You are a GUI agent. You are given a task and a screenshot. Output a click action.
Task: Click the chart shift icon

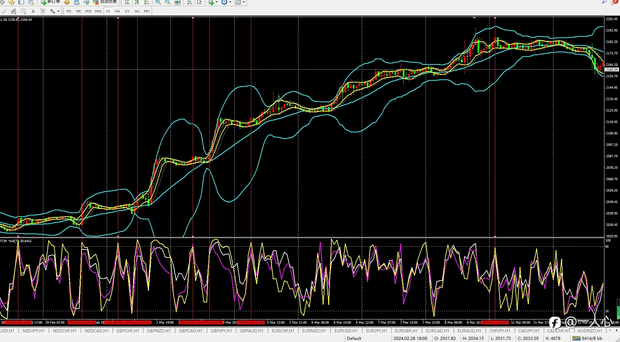point(199,2)
